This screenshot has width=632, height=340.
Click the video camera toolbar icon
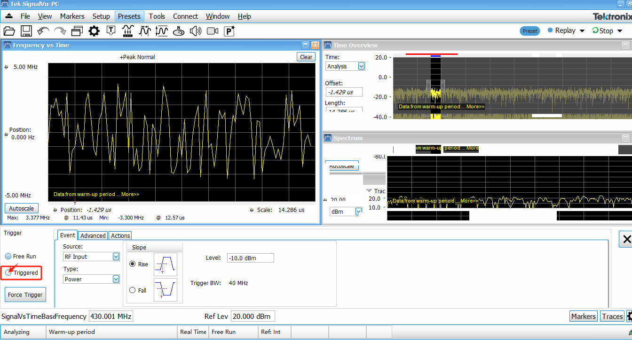tap(213, 31)
